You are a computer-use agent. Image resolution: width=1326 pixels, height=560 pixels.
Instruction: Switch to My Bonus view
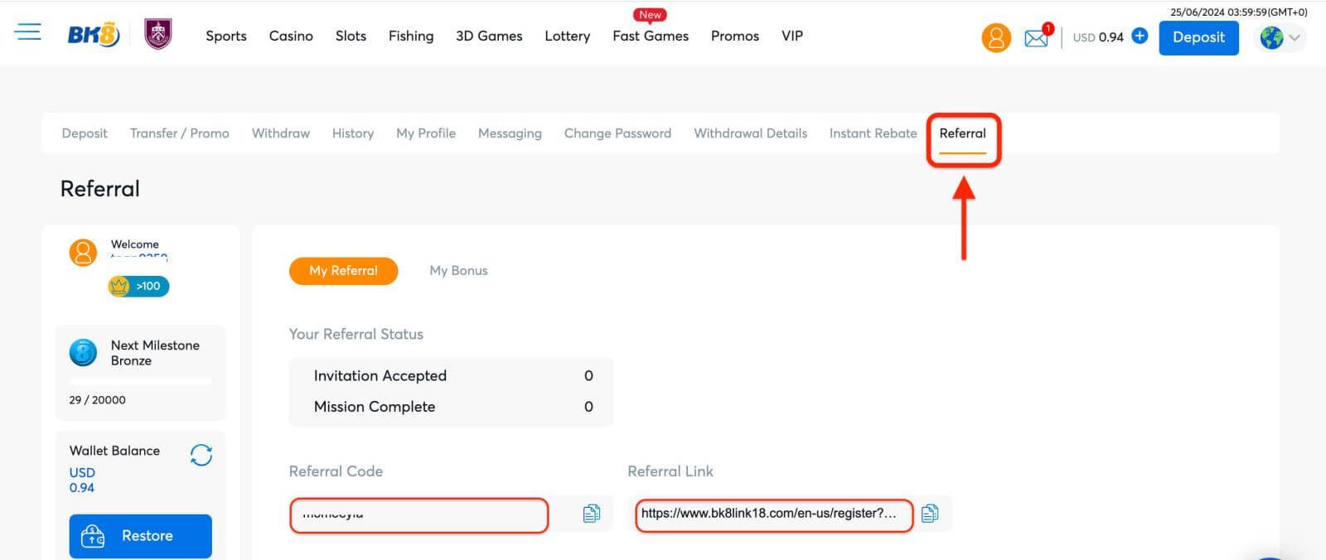[x=458, y=271]
